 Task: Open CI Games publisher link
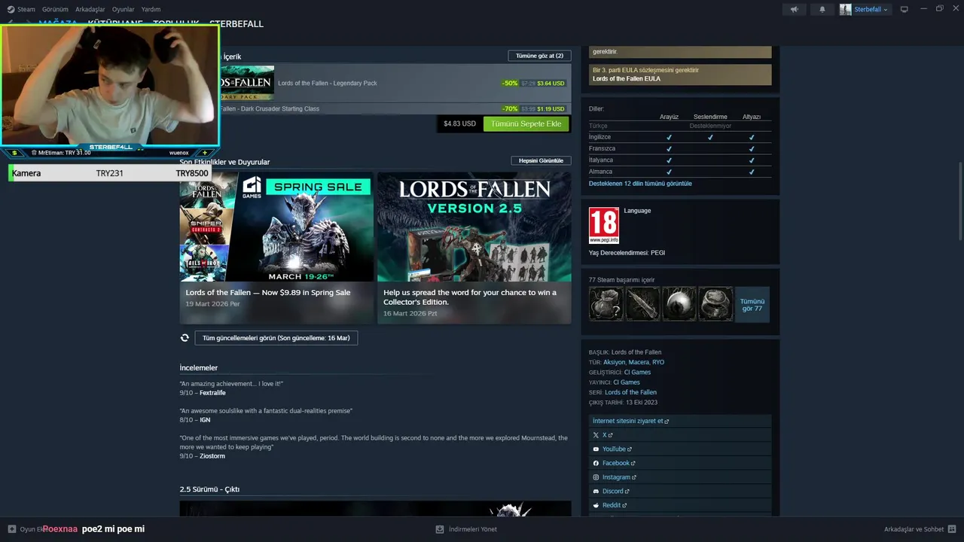pos(627,382)
